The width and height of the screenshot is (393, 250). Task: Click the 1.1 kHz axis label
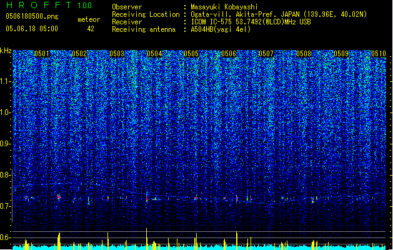(5, 81)
